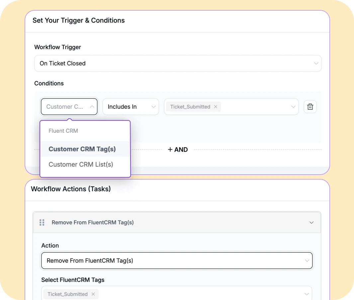This screenshot has height=300, width=354.
Task: Select Customer CRM Tag(s) option
Action: coord(85,149)
